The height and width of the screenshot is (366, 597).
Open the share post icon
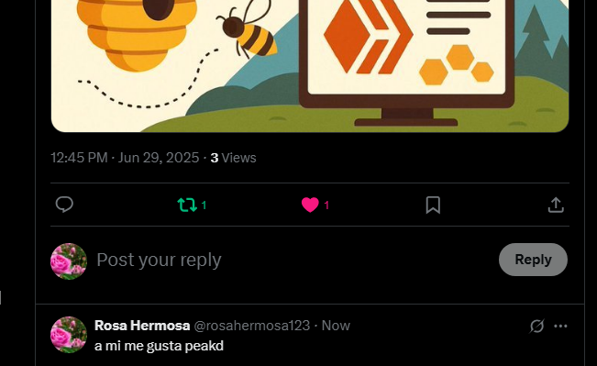[556, 205]
